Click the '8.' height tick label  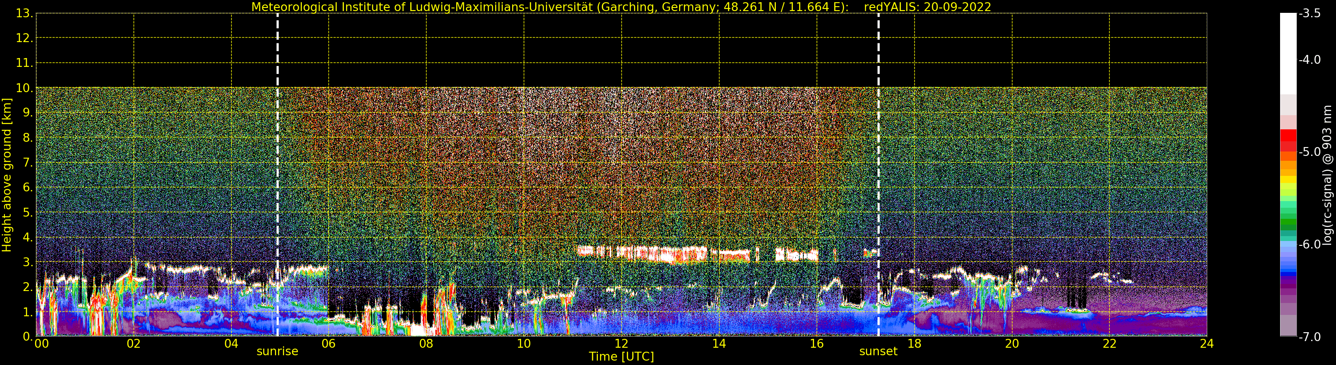coord(28,138)
